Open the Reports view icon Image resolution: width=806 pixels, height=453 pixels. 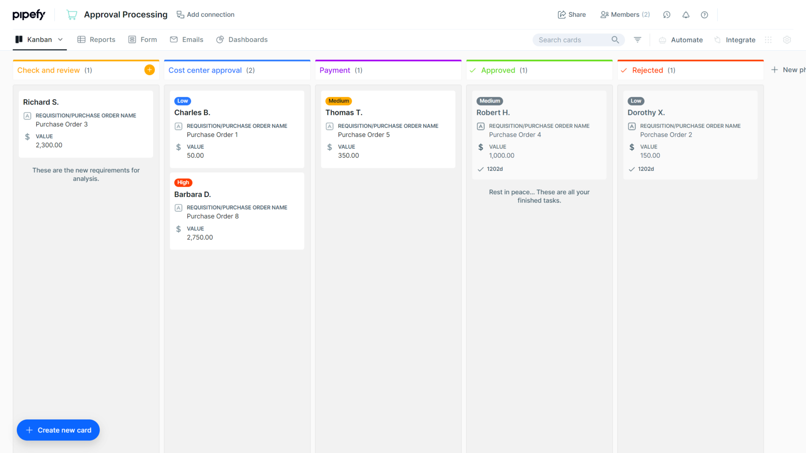coord(82,39)
